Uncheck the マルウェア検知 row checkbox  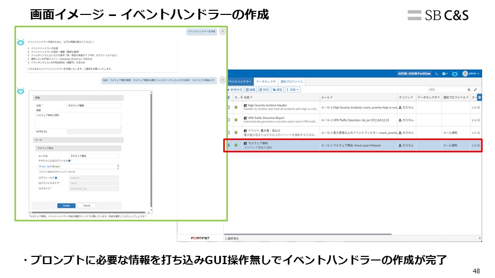pyautogui.click(x=228, y=145)
